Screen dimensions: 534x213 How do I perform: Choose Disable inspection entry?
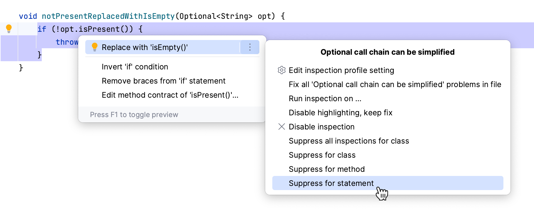coord(321,127)
